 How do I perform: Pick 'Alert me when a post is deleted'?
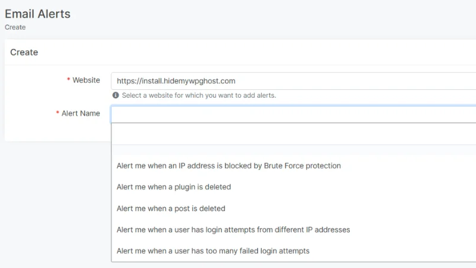(171, 208)
